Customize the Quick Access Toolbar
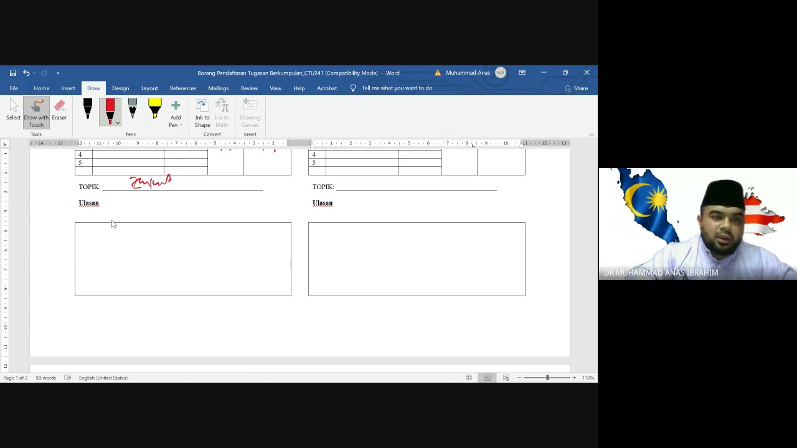The image size is (797, 448). (x=58, y=73)
